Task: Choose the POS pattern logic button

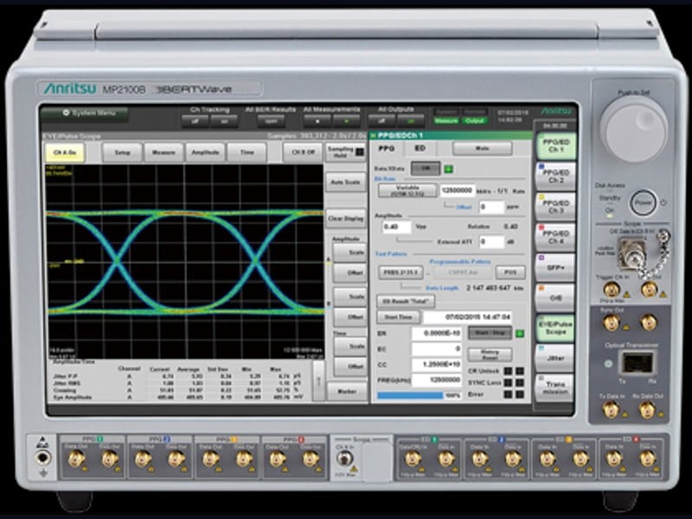Action: coord(510,272)
